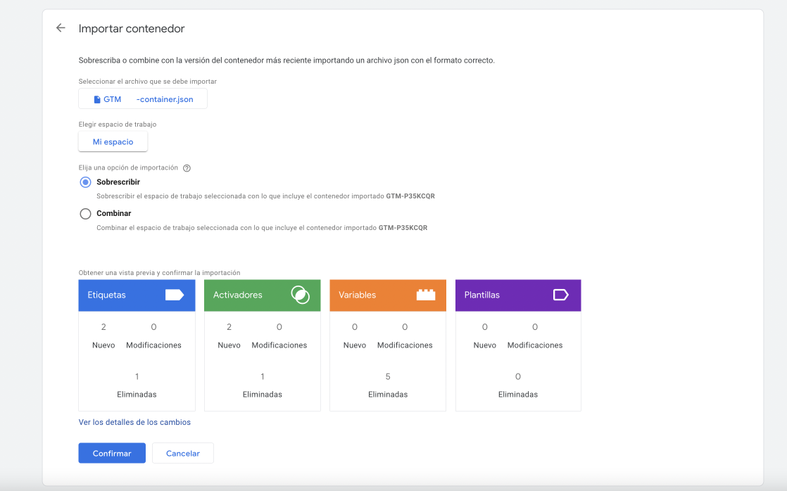Open the import option help icon
The height and width of the screenshot is (491, 787).
coord(187,168)
